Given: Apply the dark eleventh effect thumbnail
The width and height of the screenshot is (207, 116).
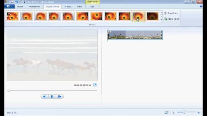Looking at the screenshot, I should coord(152,16).
